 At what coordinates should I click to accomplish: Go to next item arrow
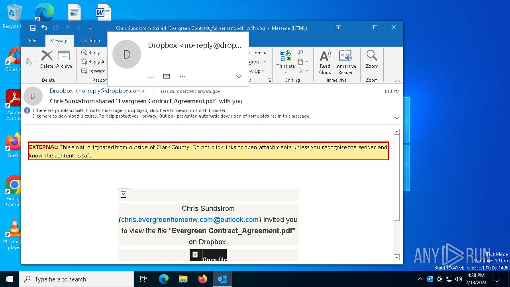point(79,28)
